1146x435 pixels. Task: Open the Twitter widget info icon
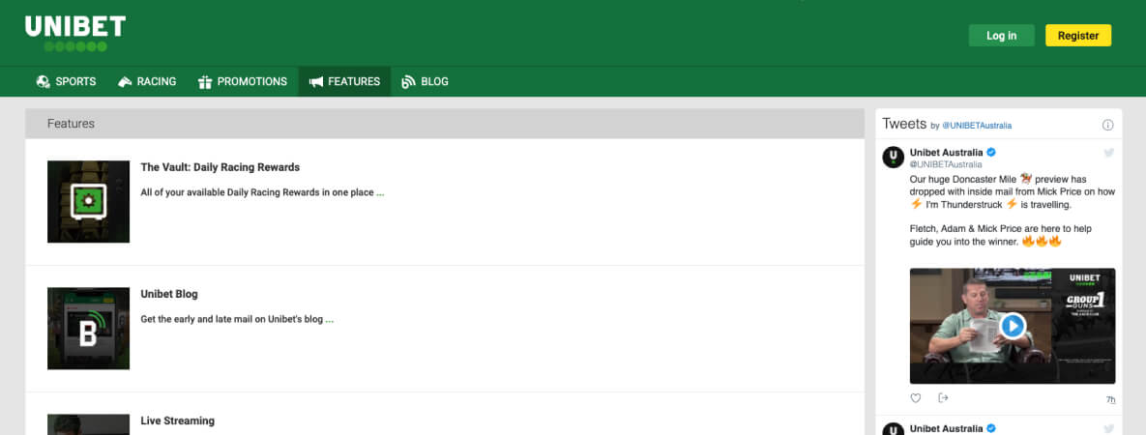click(1107, 125)
